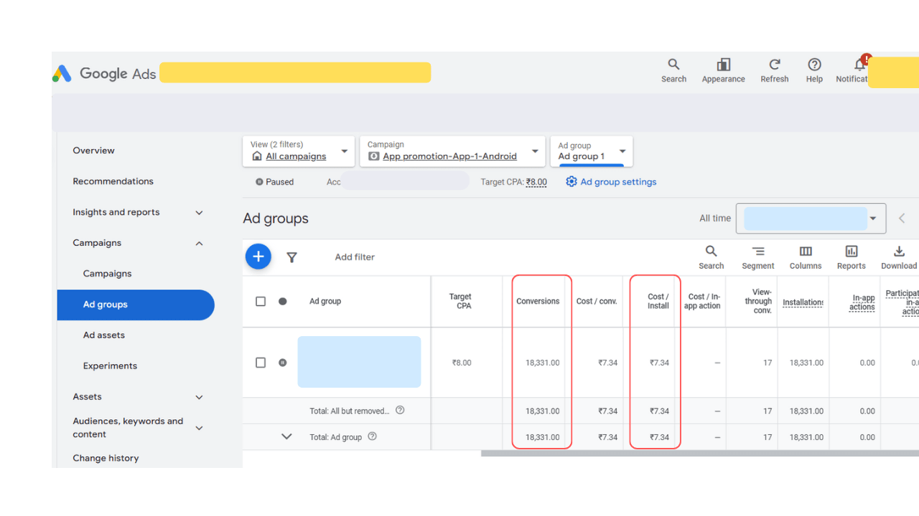
Task: Open Notifications bell icon
Action: (x=859, y=65)
